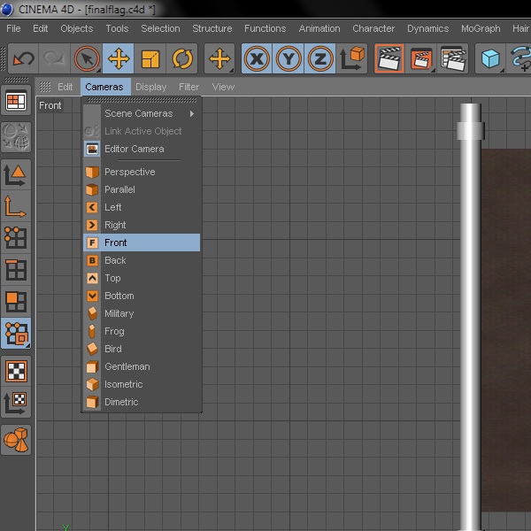Switch to Top camera view
The image size is (531, 531).
[x=142, y=278]
